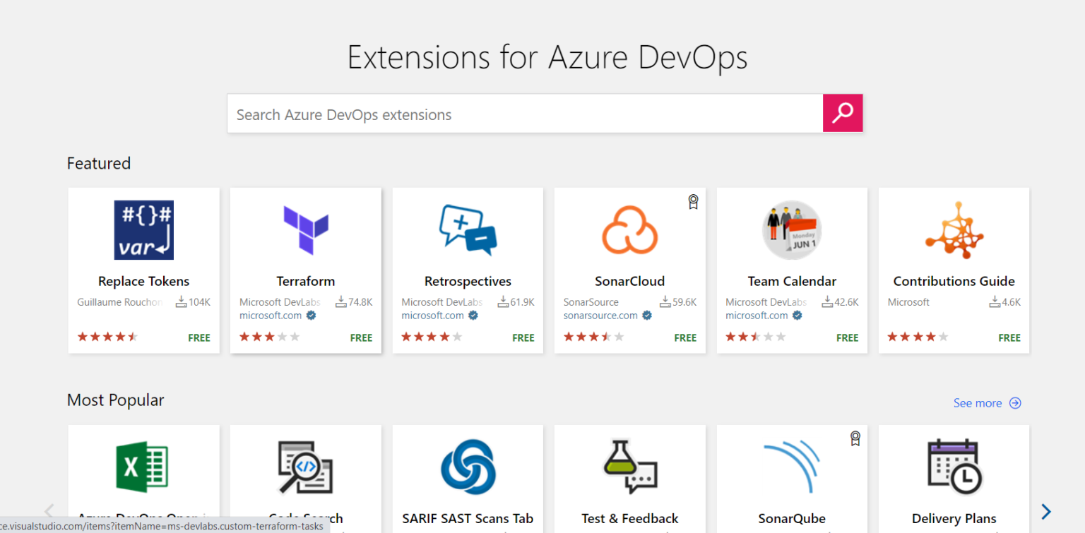Open the Replace Tokens extension icon
The width and height of the screenshot is (1085, 533).
pos(144,230)
